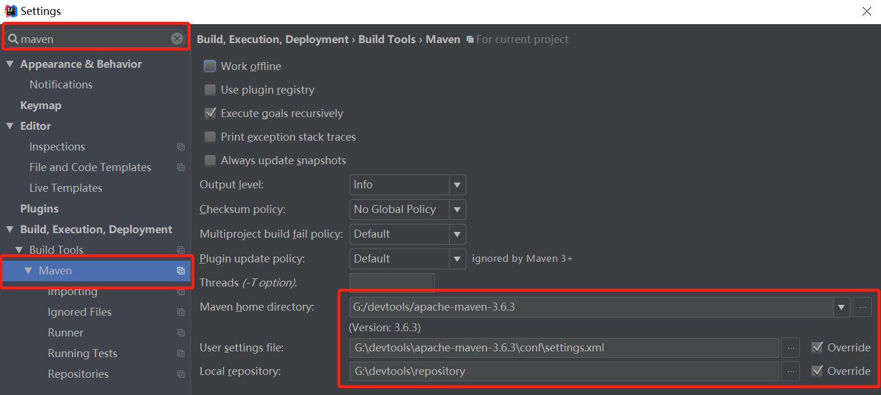Collapse the Appearance & Behavior section

[10, 64]
